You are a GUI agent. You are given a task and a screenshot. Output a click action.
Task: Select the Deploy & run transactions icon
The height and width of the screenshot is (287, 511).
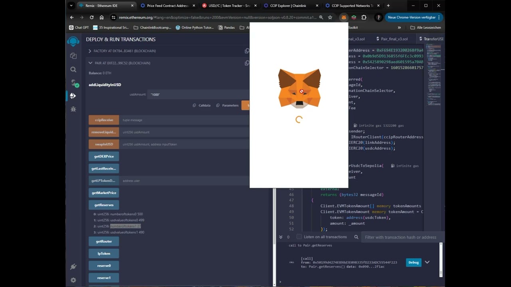[x=73, y=96]
